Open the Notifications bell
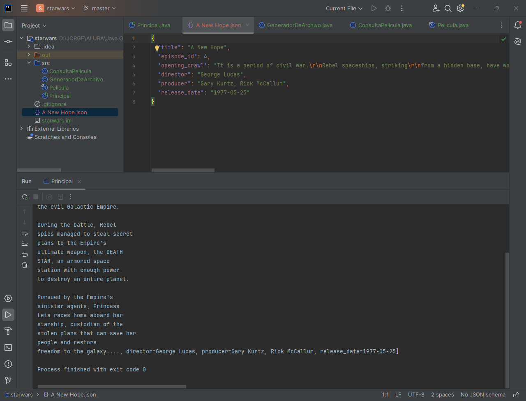The height and width of the screenshot is (401, 526). pyautogui.click(x=518, y=25)
